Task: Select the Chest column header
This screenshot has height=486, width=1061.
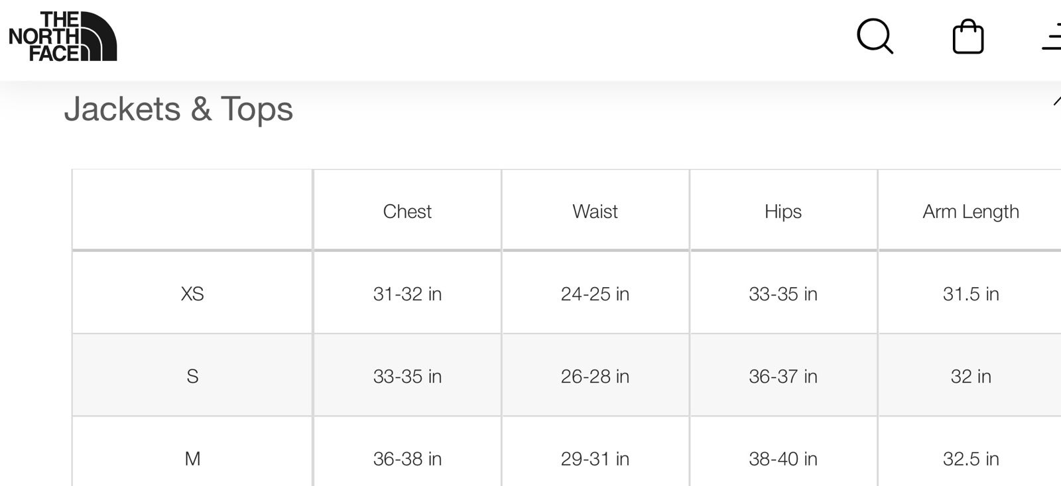Action: pos(407,212)
